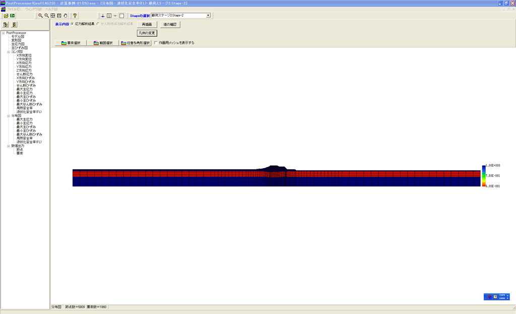
Task: Click the 再描画 button
Action: pos(147,24)
